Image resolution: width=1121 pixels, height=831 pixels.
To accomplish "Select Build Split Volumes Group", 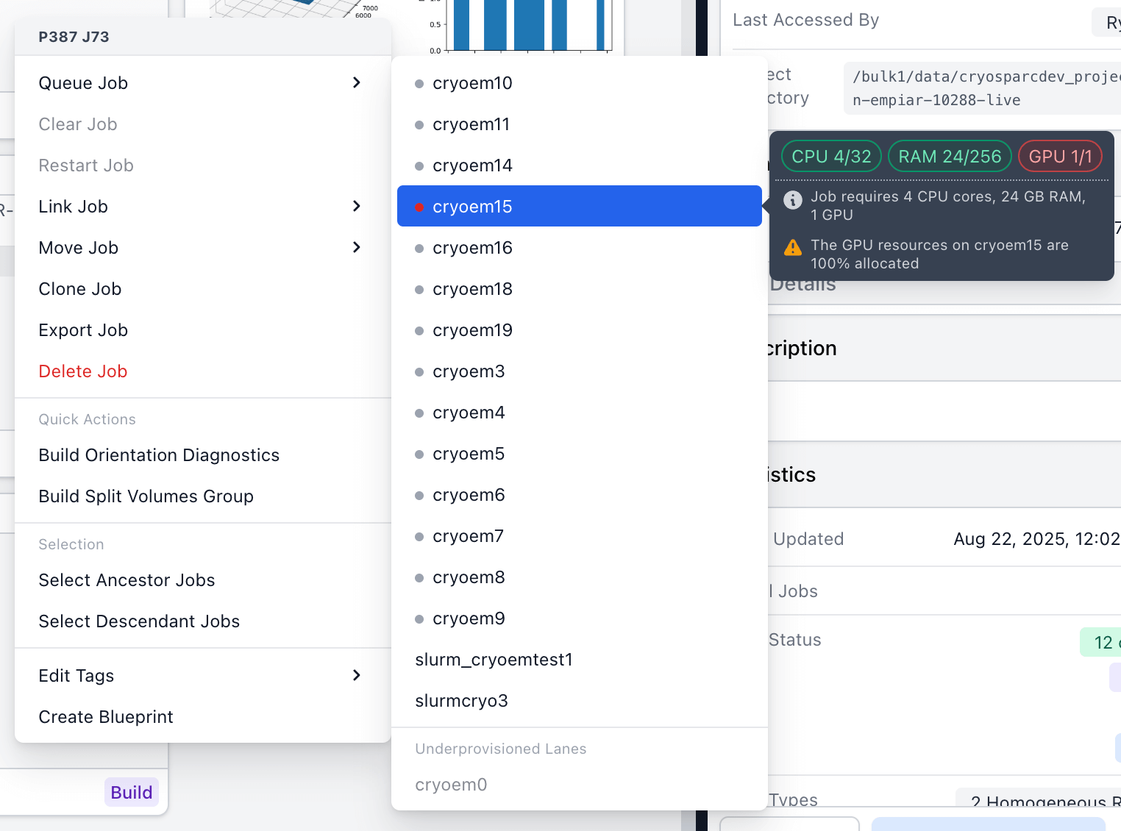I will point(146,496).
